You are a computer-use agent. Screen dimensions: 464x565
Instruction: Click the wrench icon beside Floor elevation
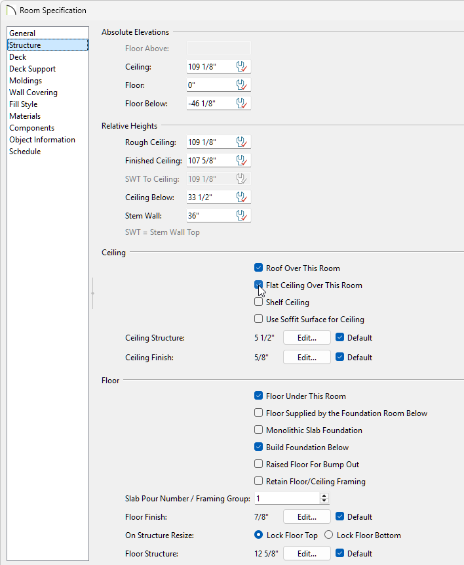tap(242, 85)
